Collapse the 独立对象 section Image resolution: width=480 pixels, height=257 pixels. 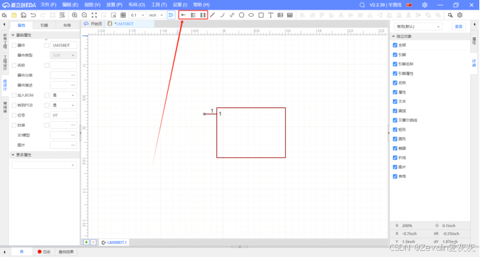pos(393,36)
